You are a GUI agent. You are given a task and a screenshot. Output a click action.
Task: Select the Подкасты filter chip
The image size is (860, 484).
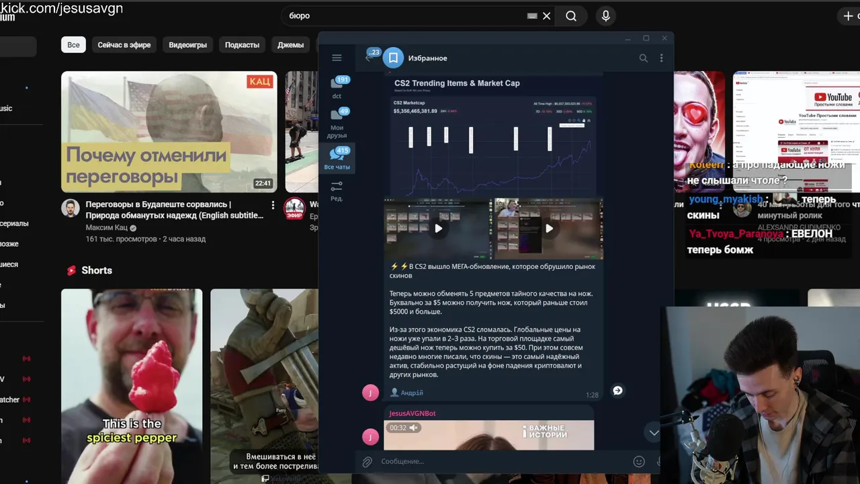[x=242, y=45]
